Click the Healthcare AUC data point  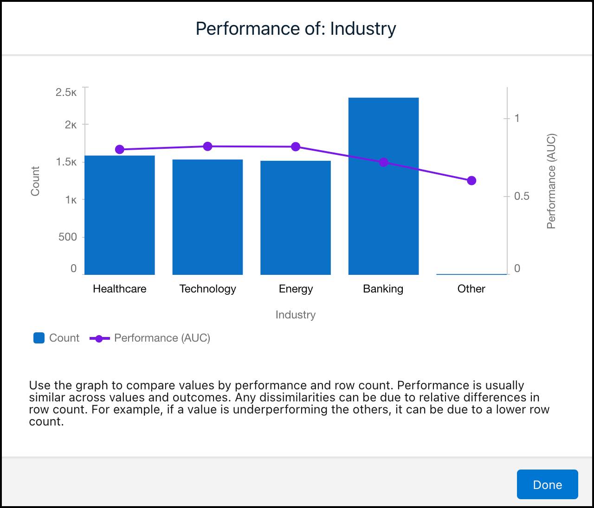(x=119, y=149)
